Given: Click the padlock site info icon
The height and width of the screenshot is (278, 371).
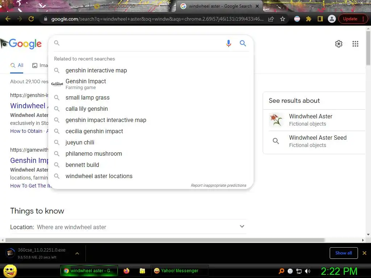Looking at the screenshot, I should click(x=45, y=19).
